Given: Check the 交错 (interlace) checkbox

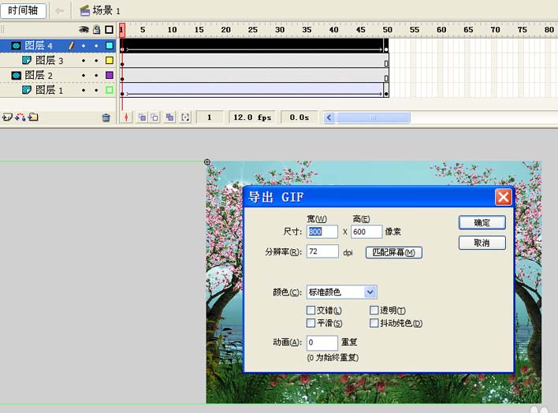Looking at the screenshot, I should click(x=311, y=310).
